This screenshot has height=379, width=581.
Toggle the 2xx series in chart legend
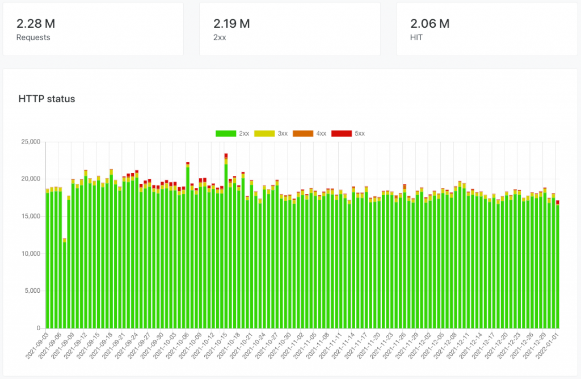point(232,133)
